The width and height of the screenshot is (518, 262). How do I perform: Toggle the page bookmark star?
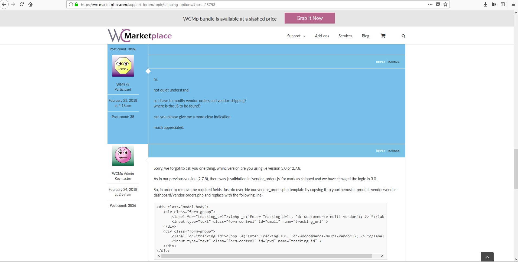coord(445,4)
